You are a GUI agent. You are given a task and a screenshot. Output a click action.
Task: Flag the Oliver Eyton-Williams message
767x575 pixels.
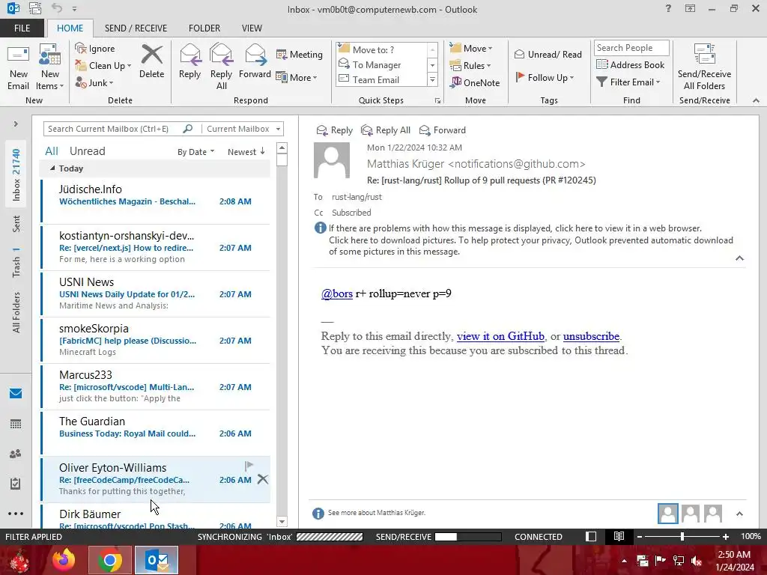[249, 466]
